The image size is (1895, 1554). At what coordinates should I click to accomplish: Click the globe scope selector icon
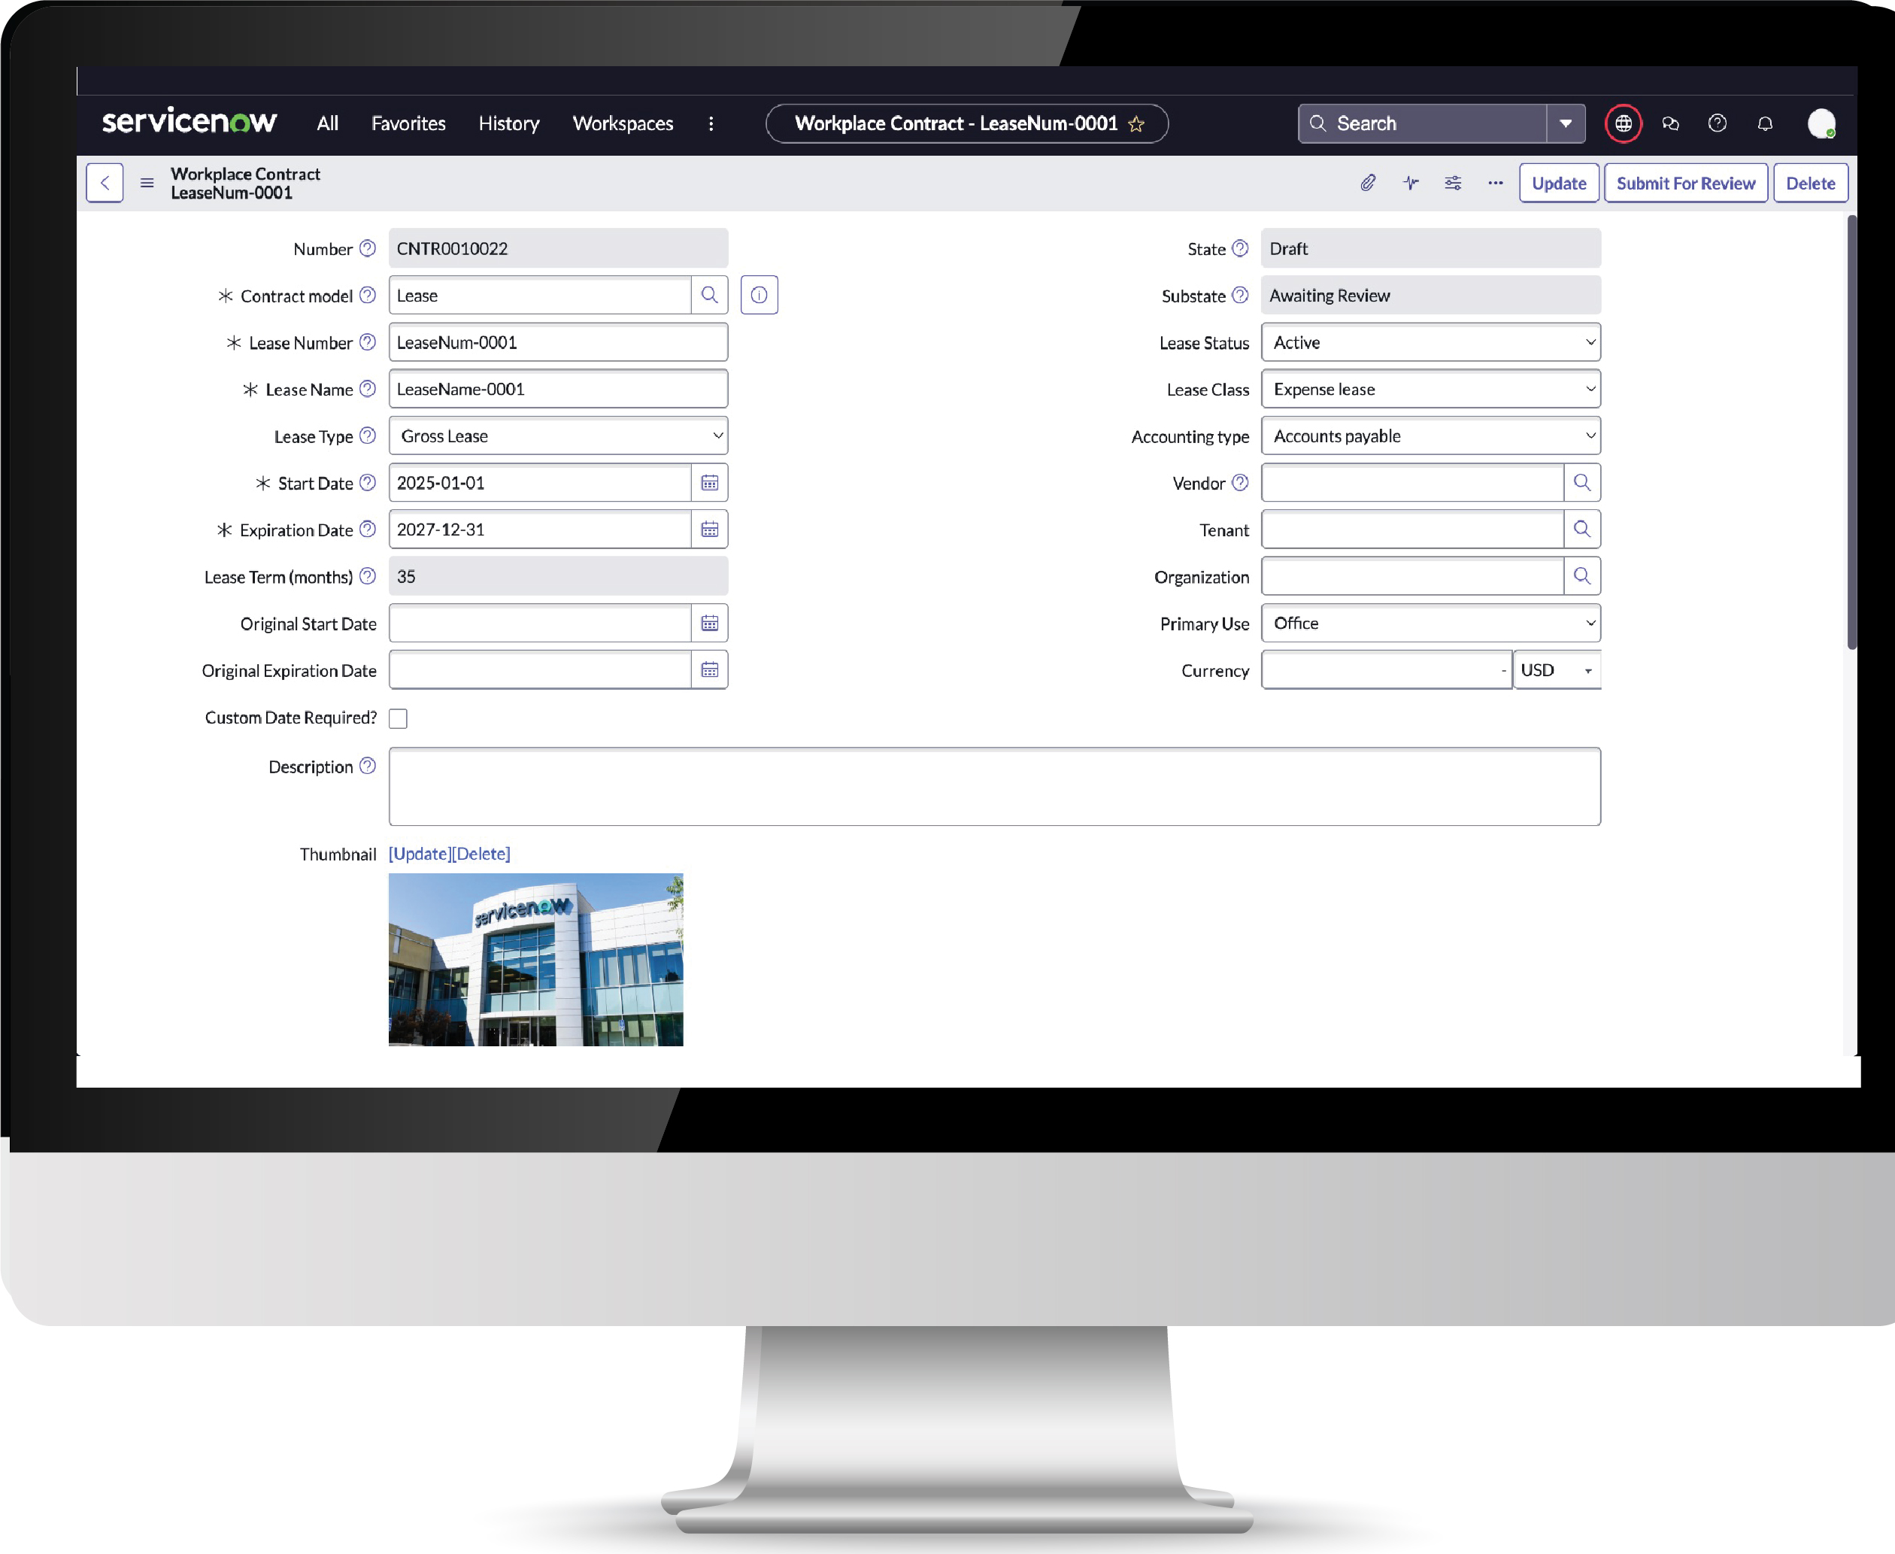[x=1623, y=123]
